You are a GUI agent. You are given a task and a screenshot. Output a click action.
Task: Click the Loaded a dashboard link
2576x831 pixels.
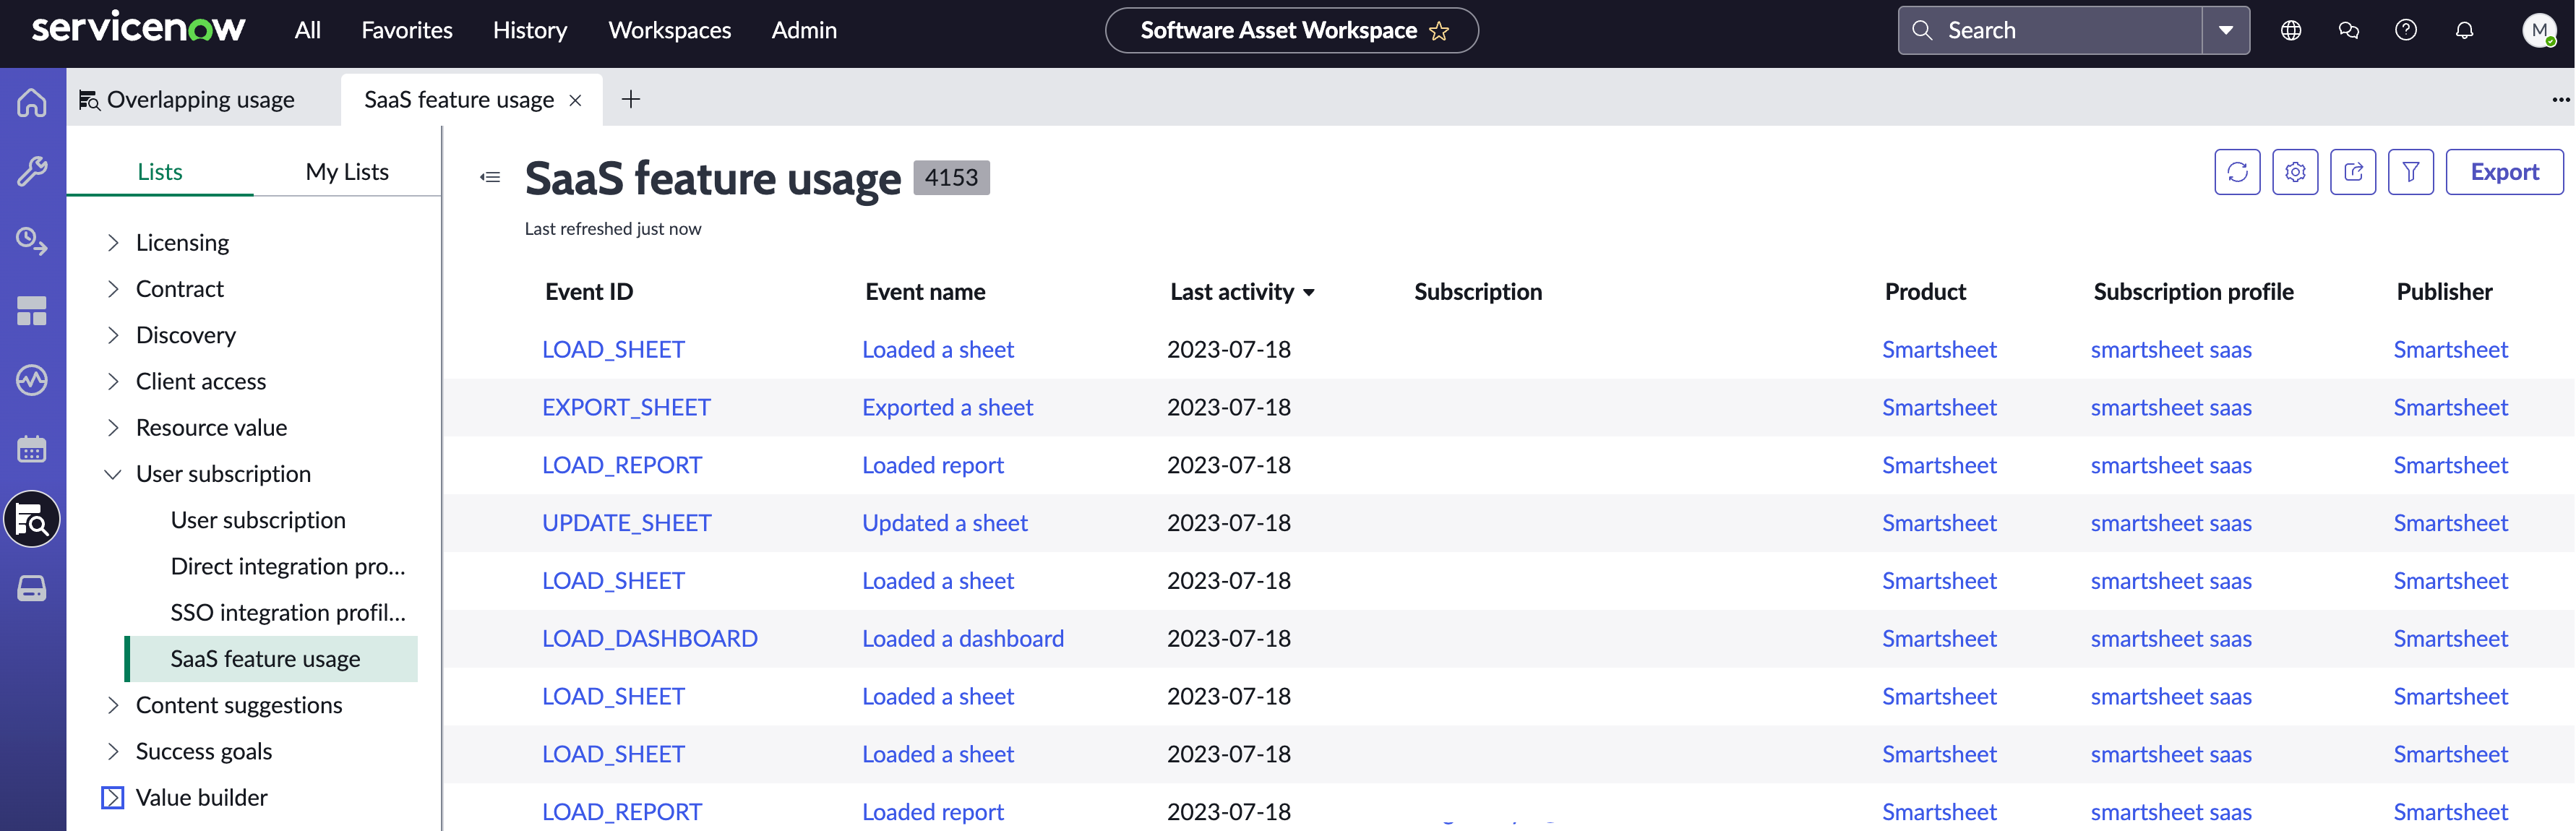(x=963, y=639)
